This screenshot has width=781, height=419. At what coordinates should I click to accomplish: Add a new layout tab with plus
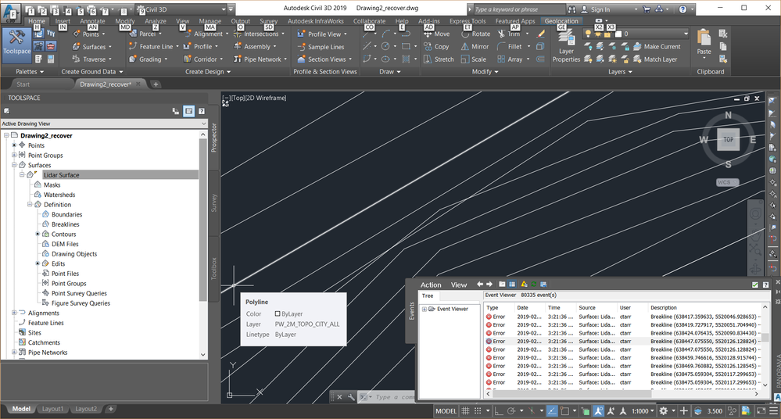[111, 409]
